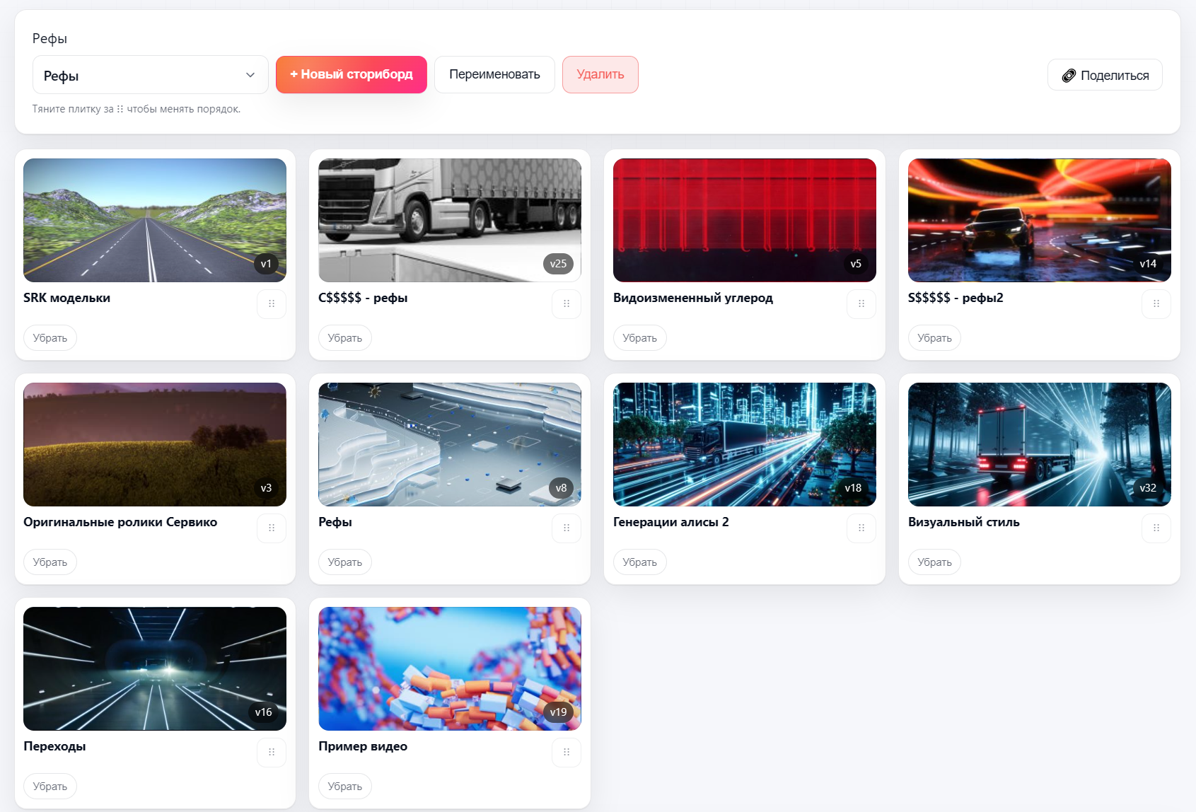Click drag handle on SRK модельки tile

(x=272, y=304)
